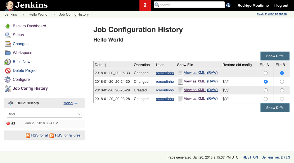Select File B radio for 2018-01-20_20-23-29

(282, 90)
